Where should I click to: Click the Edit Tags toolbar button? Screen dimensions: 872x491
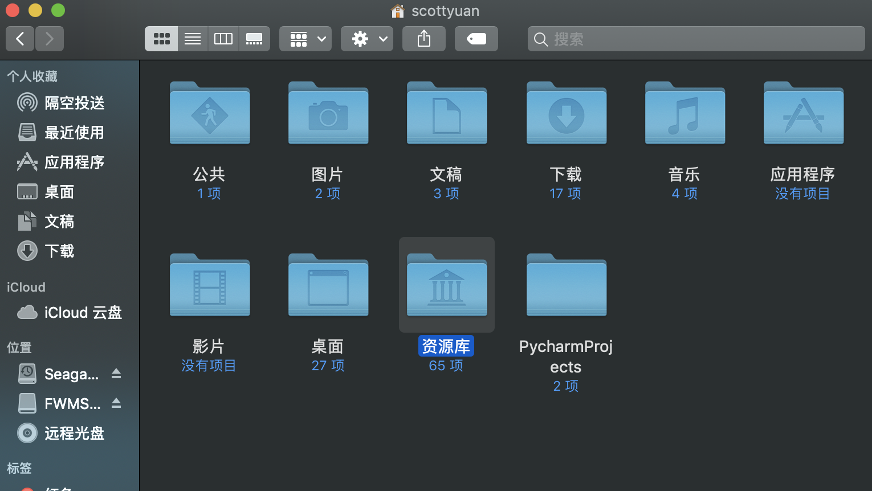pos(476,39)
